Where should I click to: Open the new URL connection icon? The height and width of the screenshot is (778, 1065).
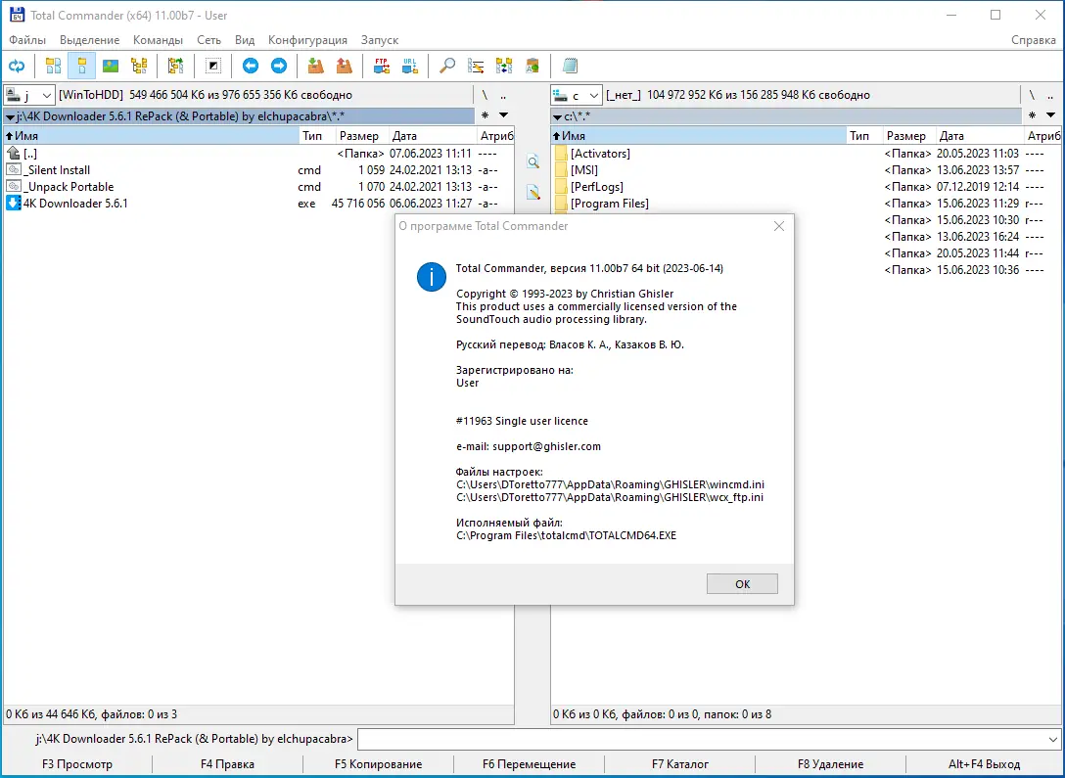tap(409, 66)
